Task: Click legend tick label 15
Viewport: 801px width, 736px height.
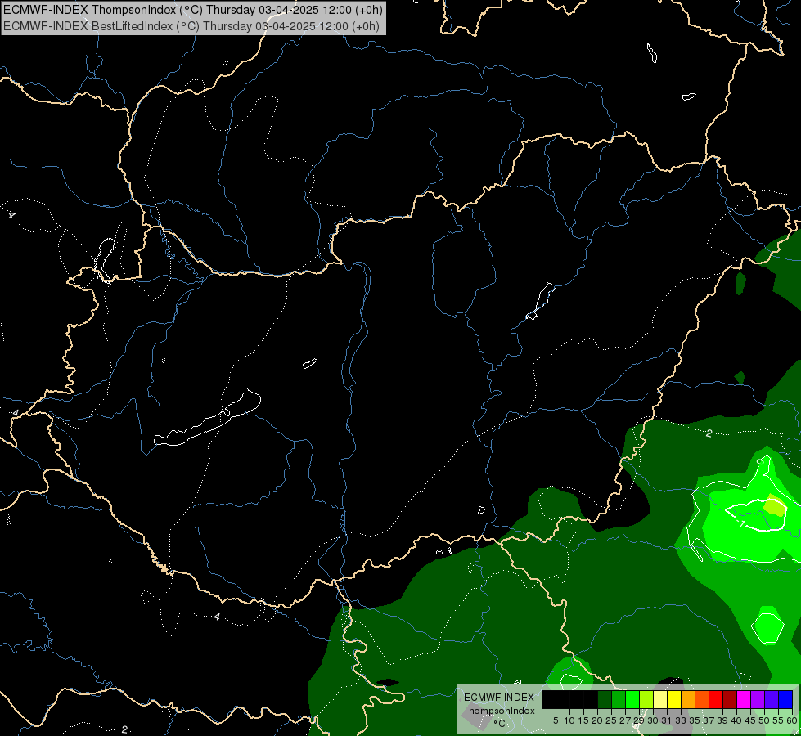Action: click(x=583, y=720)
